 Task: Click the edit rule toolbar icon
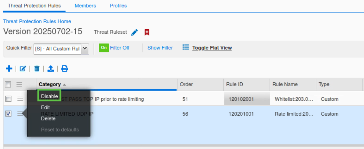23,69
